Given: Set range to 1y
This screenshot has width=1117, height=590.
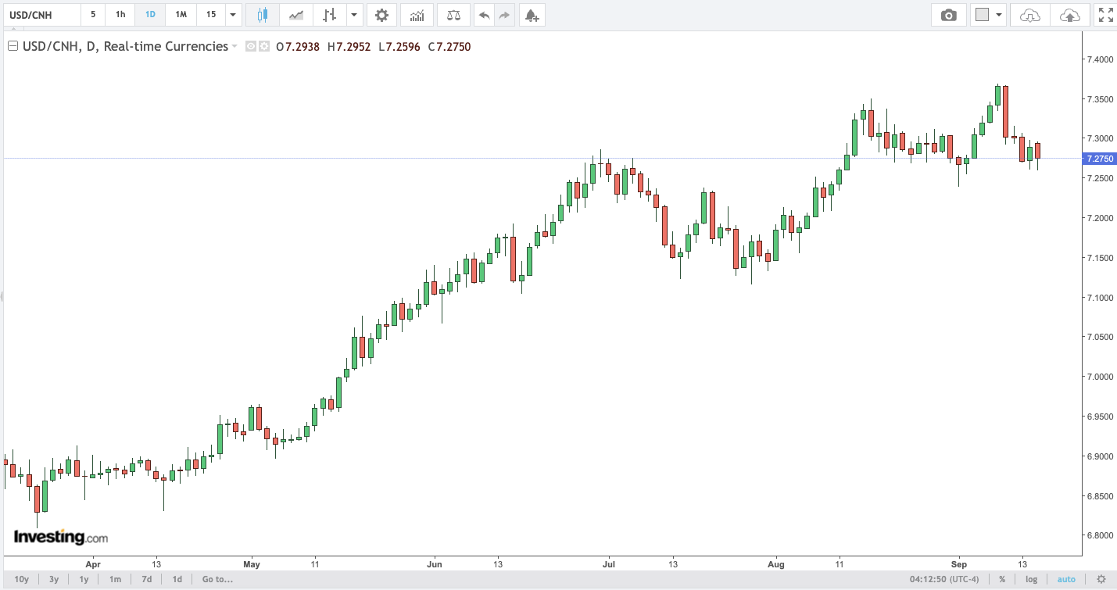Looking at the screenshot, I should tap(84, 579).
